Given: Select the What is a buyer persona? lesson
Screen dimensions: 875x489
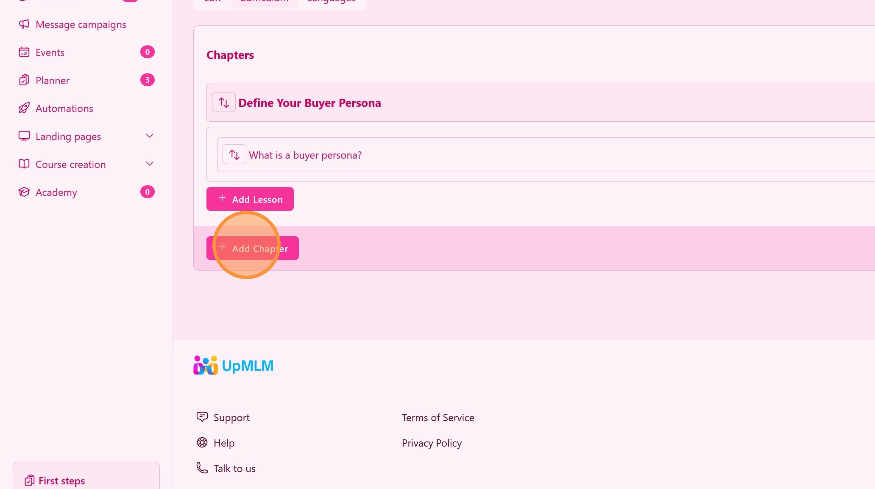Looking at the screenshot, I should point(305,155).
